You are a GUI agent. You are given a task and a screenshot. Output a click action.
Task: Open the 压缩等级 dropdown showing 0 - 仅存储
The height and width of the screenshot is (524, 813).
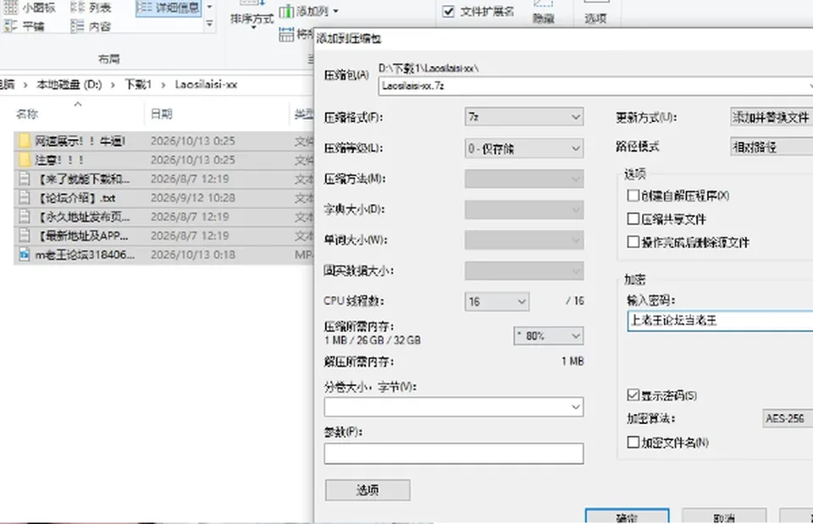523,148
